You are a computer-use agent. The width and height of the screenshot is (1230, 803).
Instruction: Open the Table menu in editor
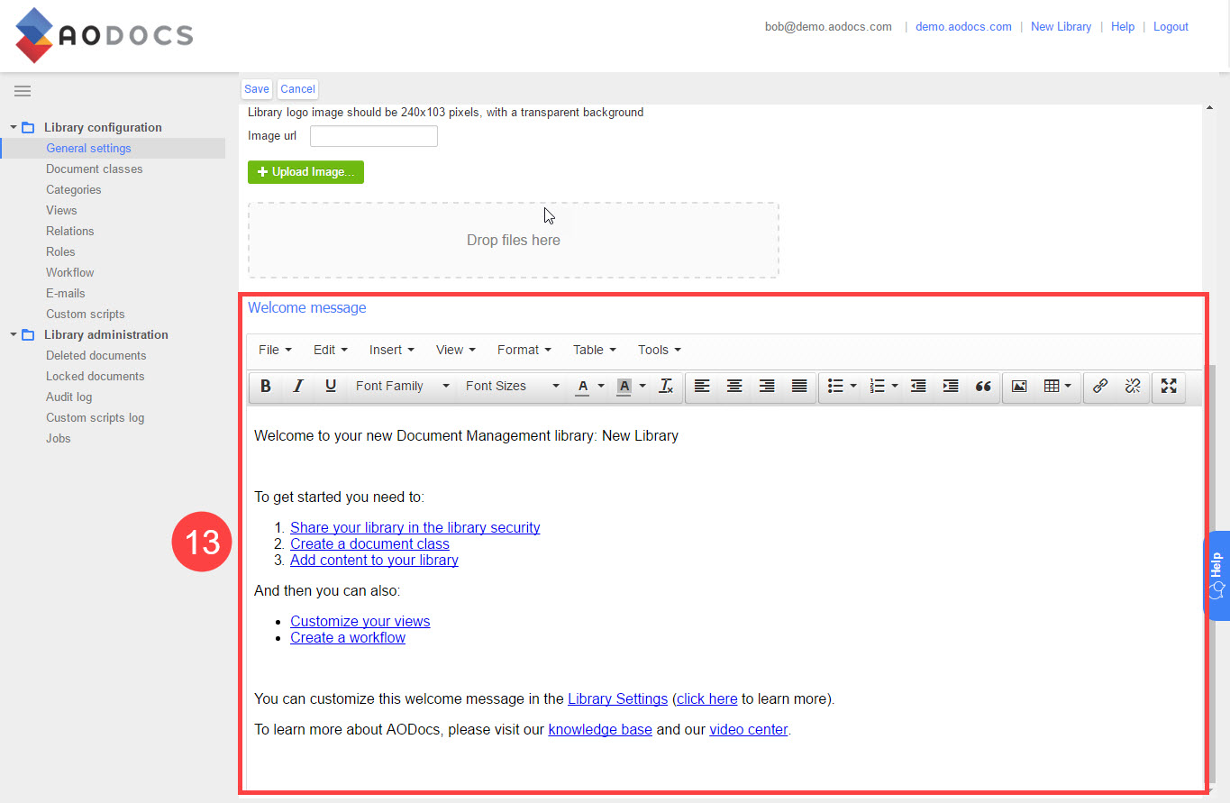click(x=595, y=350)
